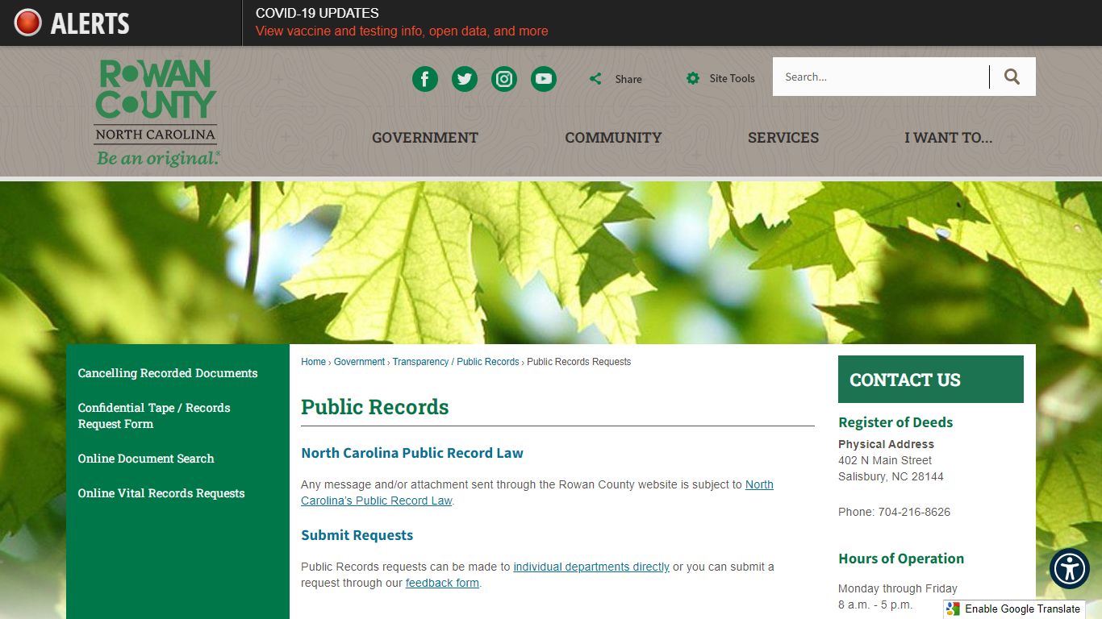1102x619 pixels.
Task: Go to Transparency / Public Records breadcrumb
Action: point(456,362)
